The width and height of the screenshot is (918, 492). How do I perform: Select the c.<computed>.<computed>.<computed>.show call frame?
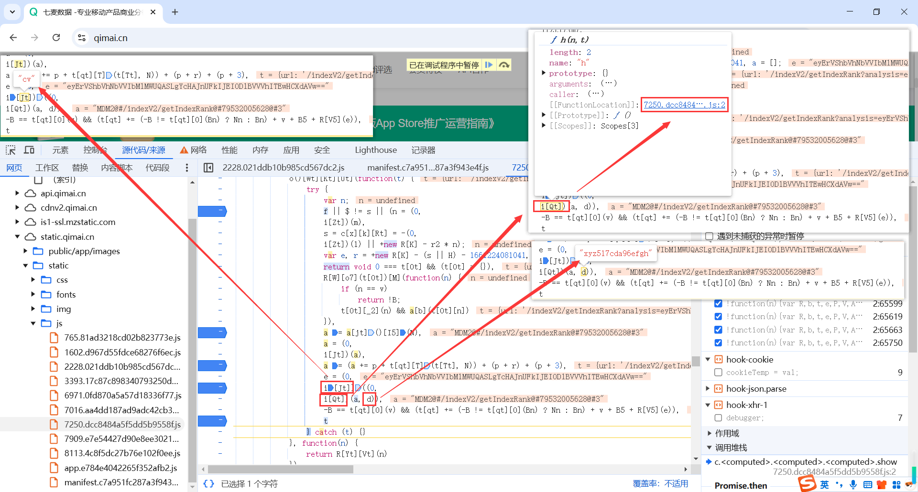click(806, 462)
